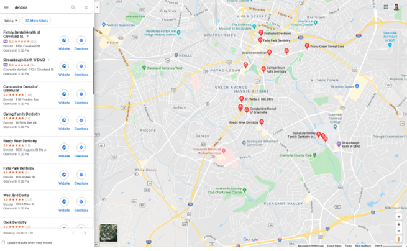Clear the dentists search with X icon
This screenshot has width=407, height=251.
click(86, 7)
